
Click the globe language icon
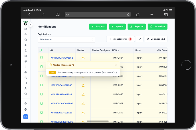pyautogui.click(x=26, y=109)
